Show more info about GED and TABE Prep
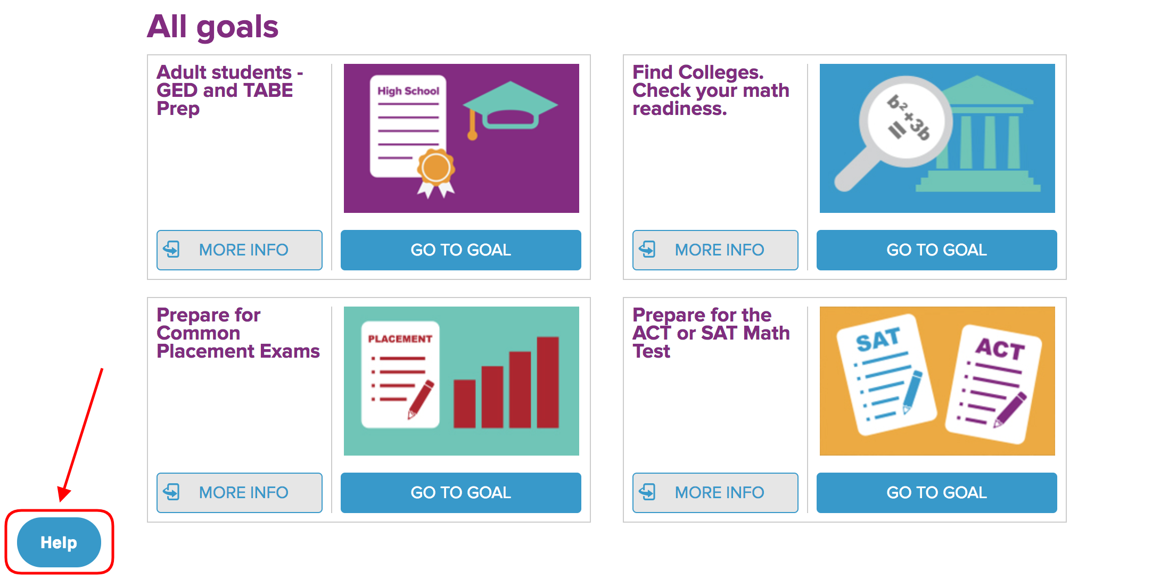 (240, 250)
